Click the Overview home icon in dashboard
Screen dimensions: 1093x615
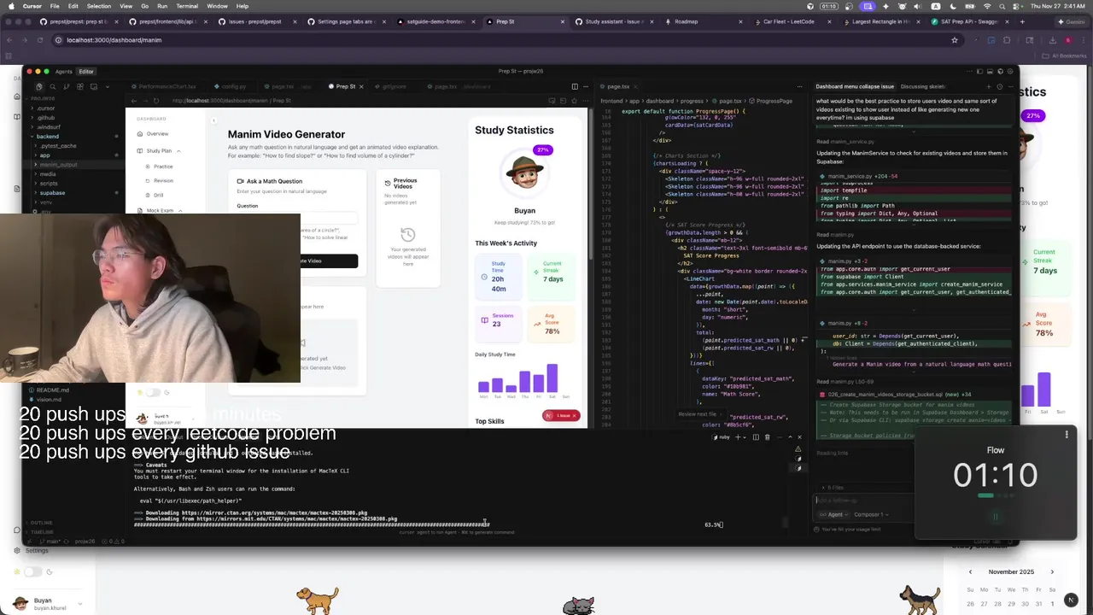(x=140, y=134)
